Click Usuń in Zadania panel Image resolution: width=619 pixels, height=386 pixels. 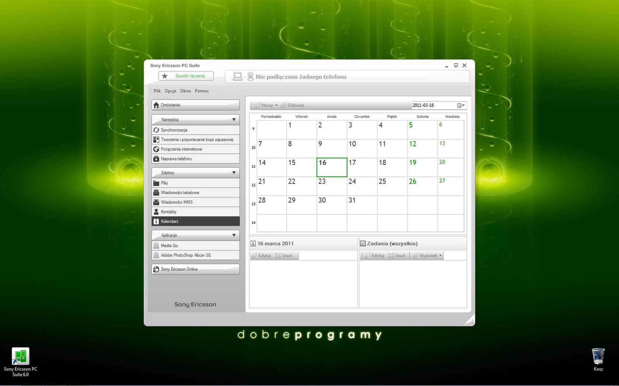click(x=397, y=256)
